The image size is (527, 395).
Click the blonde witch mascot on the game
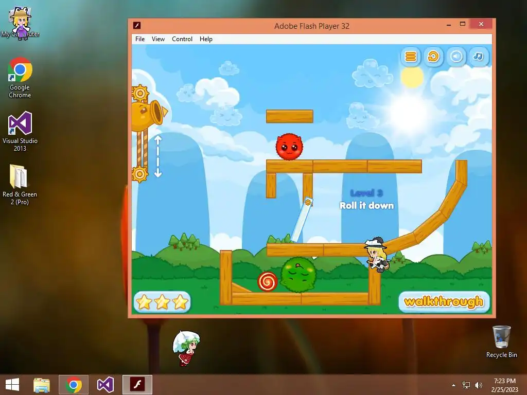click(377, 254)
